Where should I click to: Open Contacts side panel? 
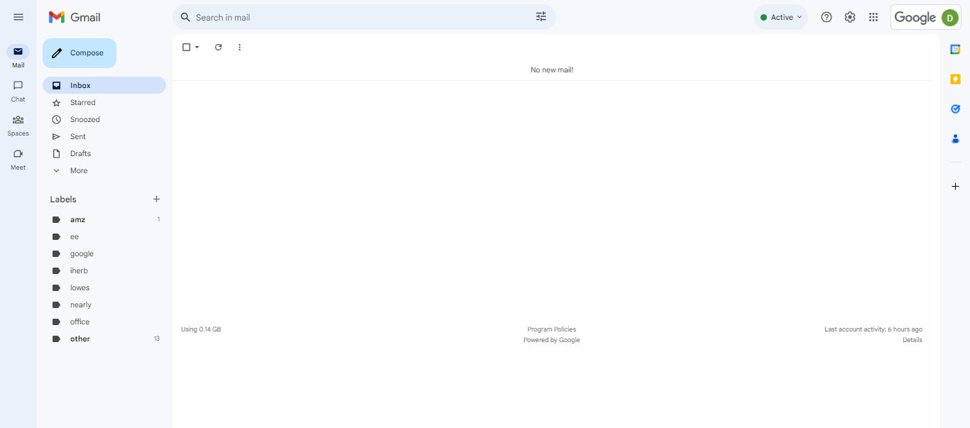click(x=955, y=139)
